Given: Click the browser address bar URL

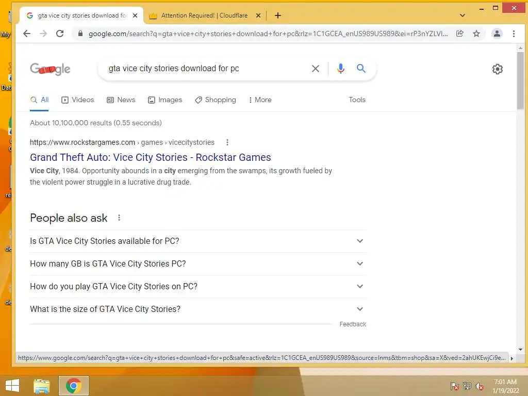Looking at the screenshot, I should click(268, 34).
